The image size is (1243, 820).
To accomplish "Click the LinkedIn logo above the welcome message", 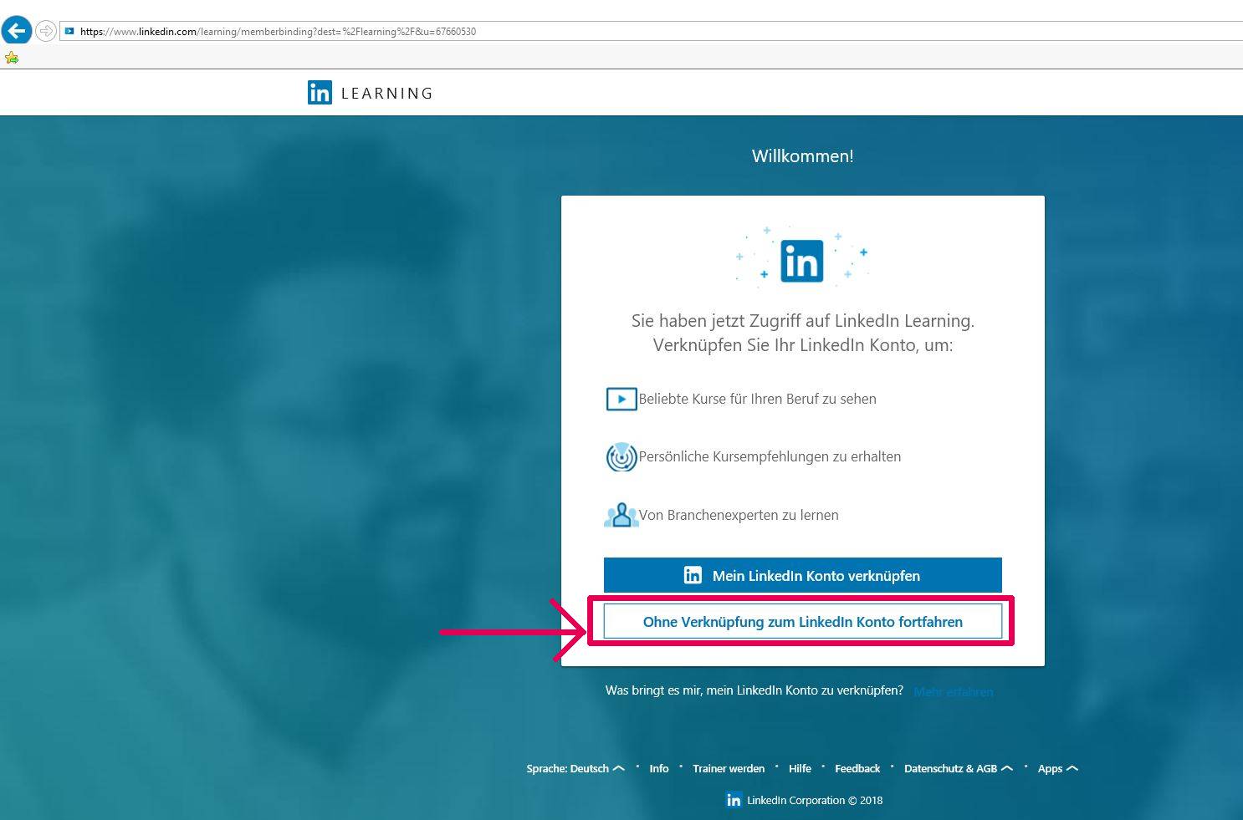I will [802, 260].
